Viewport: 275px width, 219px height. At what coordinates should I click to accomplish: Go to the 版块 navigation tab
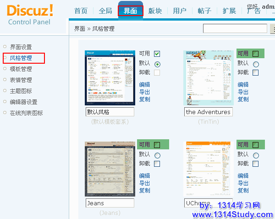coord(155,11)
